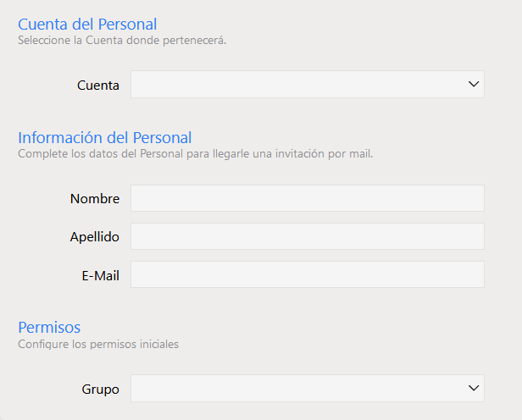Image resolution: width=522 pixels, height=420 pixels.
Task: Click the Permisos section heading
Action: tap(49, 327)
